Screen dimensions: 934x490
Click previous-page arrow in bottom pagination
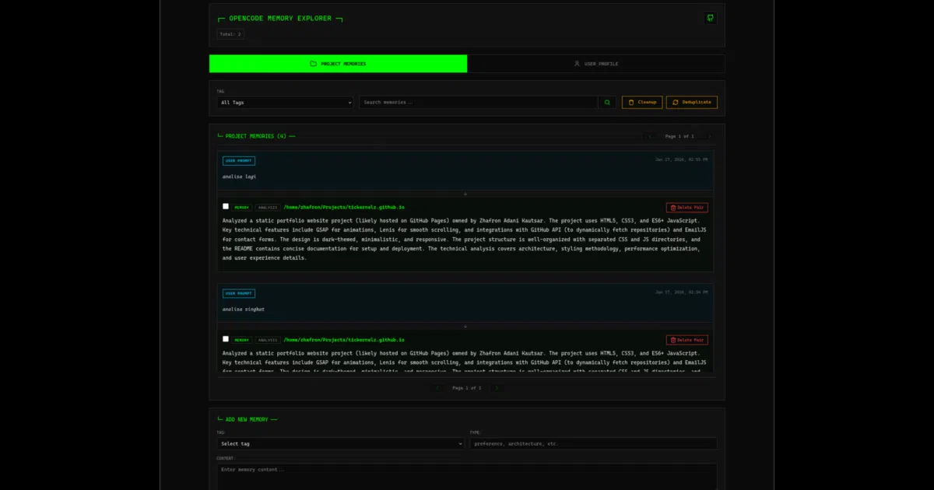point(437,387)
